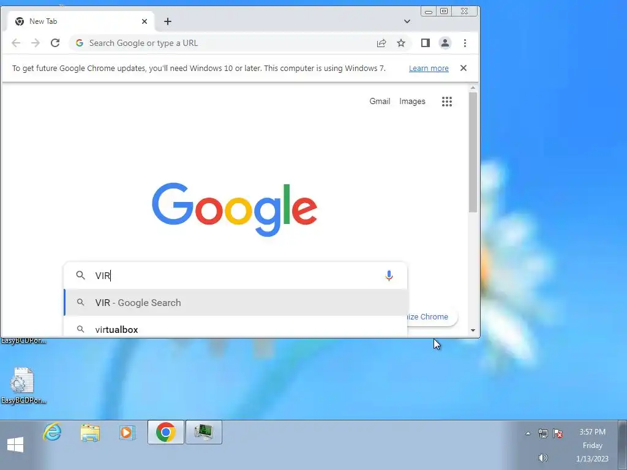This screenshot has width=627, height=470.
Task: Click the Google search box containing VIR
Action: (x=235, y=275)
